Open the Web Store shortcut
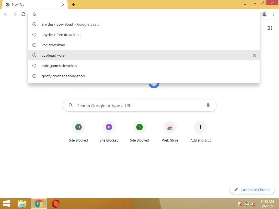279x209 pixels. [170, 131]
